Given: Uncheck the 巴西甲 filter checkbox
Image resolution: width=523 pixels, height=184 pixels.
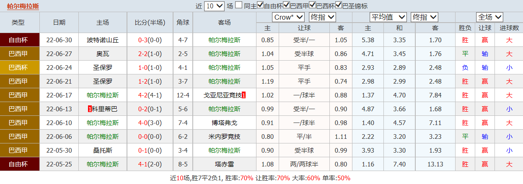Looking at the screenshot, I should [287, 5].
